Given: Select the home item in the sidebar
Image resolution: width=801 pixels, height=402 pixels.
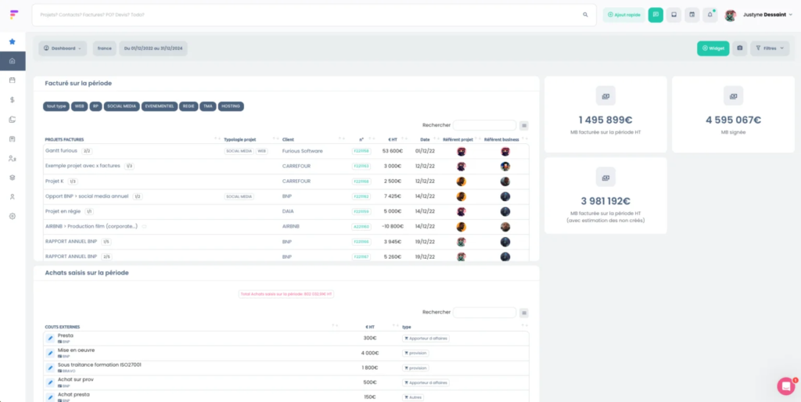Looking at the screenshot, I should click(x=12, y=61).
